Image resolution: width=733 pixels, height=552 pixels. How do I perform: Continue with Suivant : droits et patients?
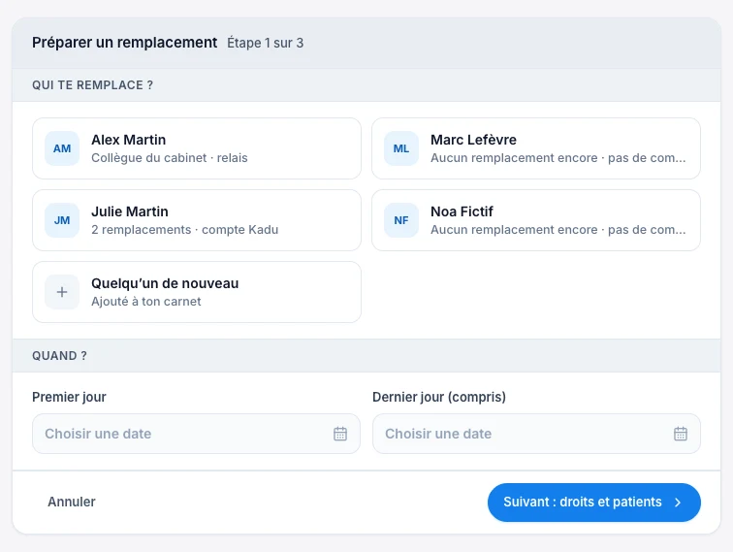[x=594, y=503]
